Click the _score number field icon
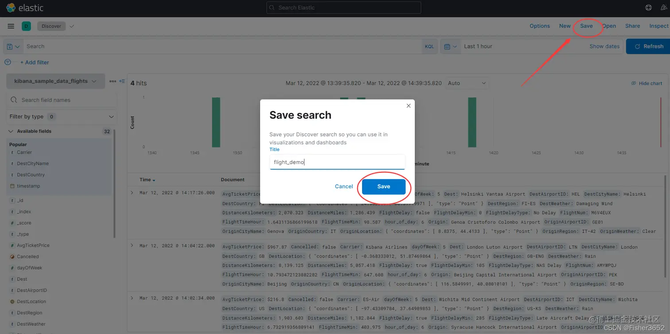The image size is (670, 334). 12,223
